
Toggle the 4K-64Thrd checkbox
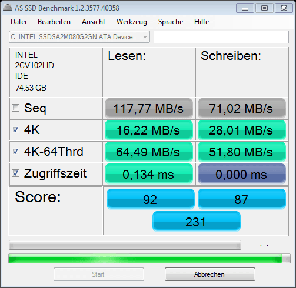(15, 152)
